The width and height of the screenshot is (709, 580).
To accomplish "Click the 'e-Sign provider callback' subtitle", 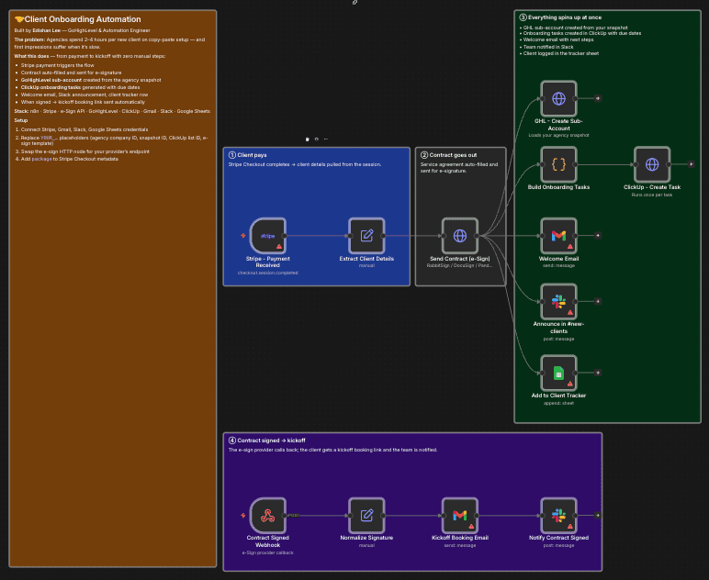I will click(x=267, y=552).
